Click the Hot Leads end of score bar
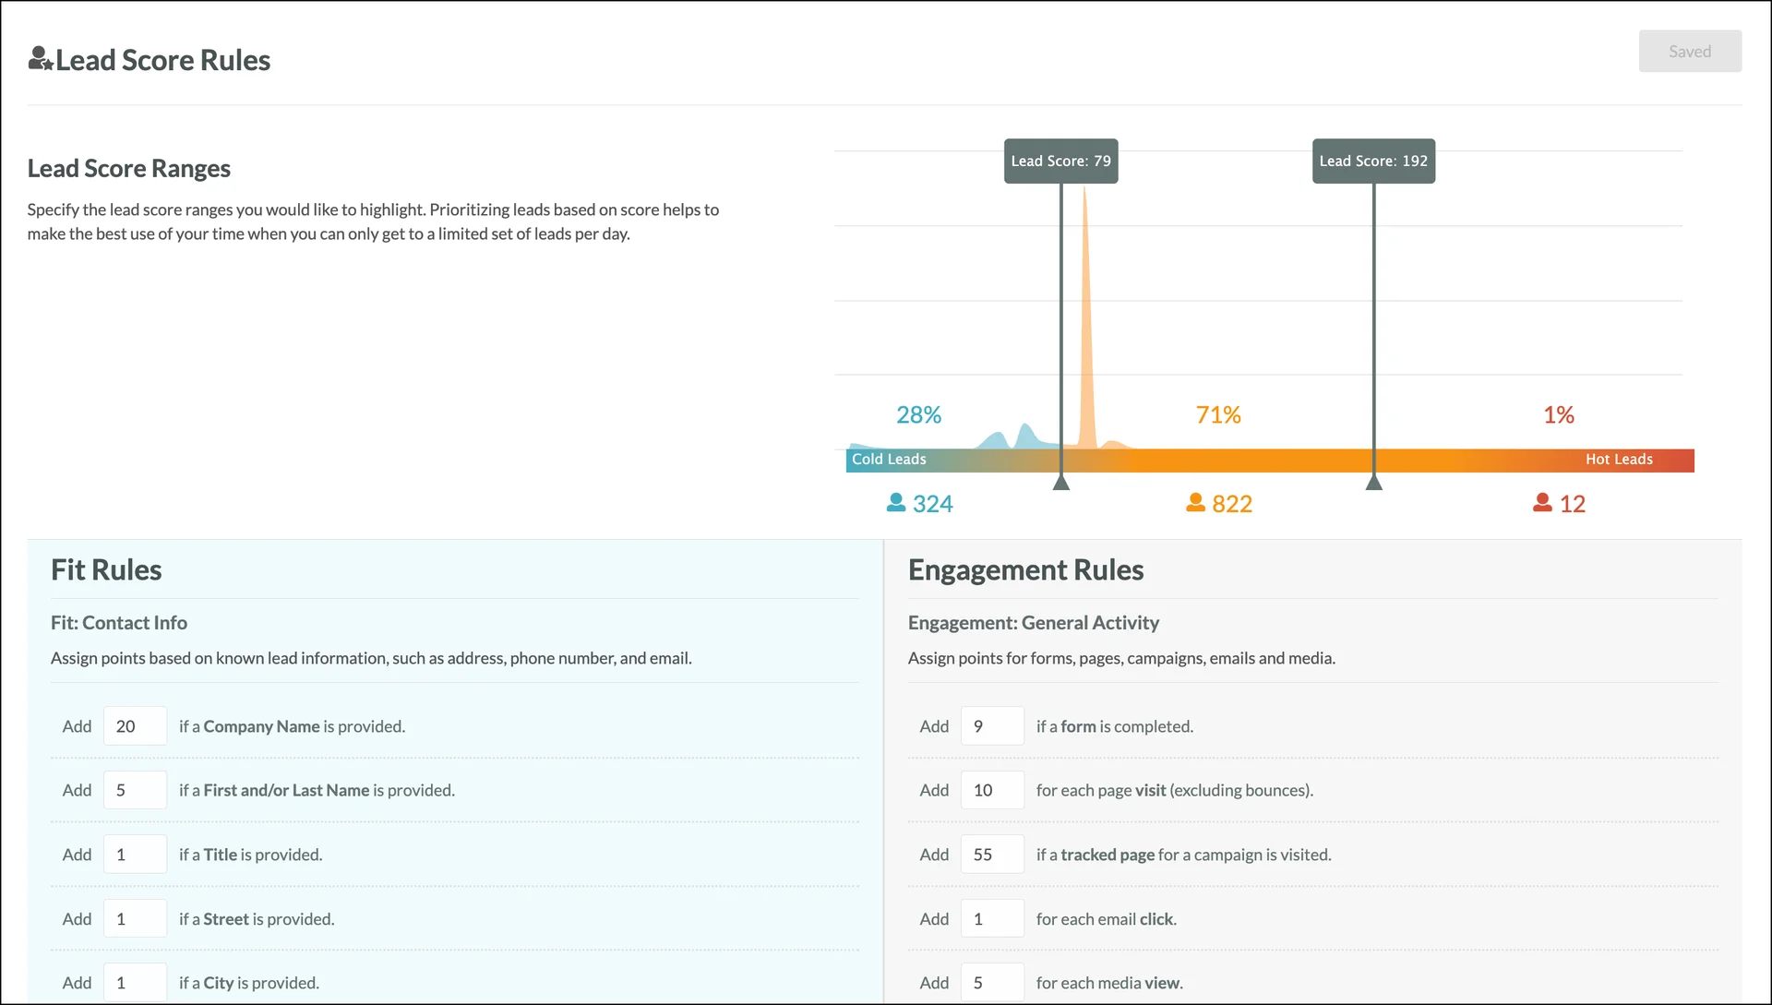1772x1005 pixels. click(1619, 460)
